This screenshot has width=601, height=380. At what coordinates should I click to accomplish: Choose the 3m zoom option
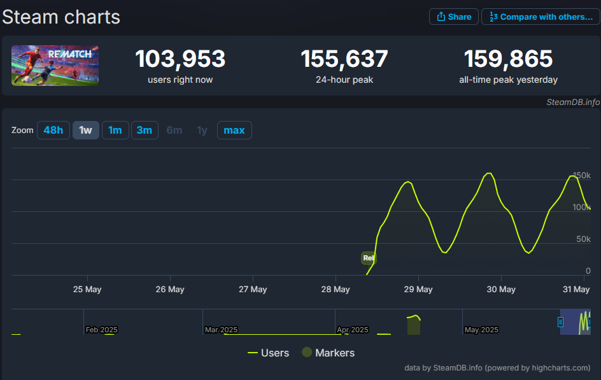[x=145, y=130]
